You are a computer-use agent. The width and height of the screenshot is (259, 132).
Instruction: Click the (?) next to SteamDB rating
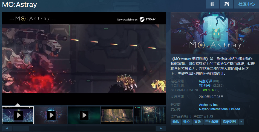coord(217,90)
